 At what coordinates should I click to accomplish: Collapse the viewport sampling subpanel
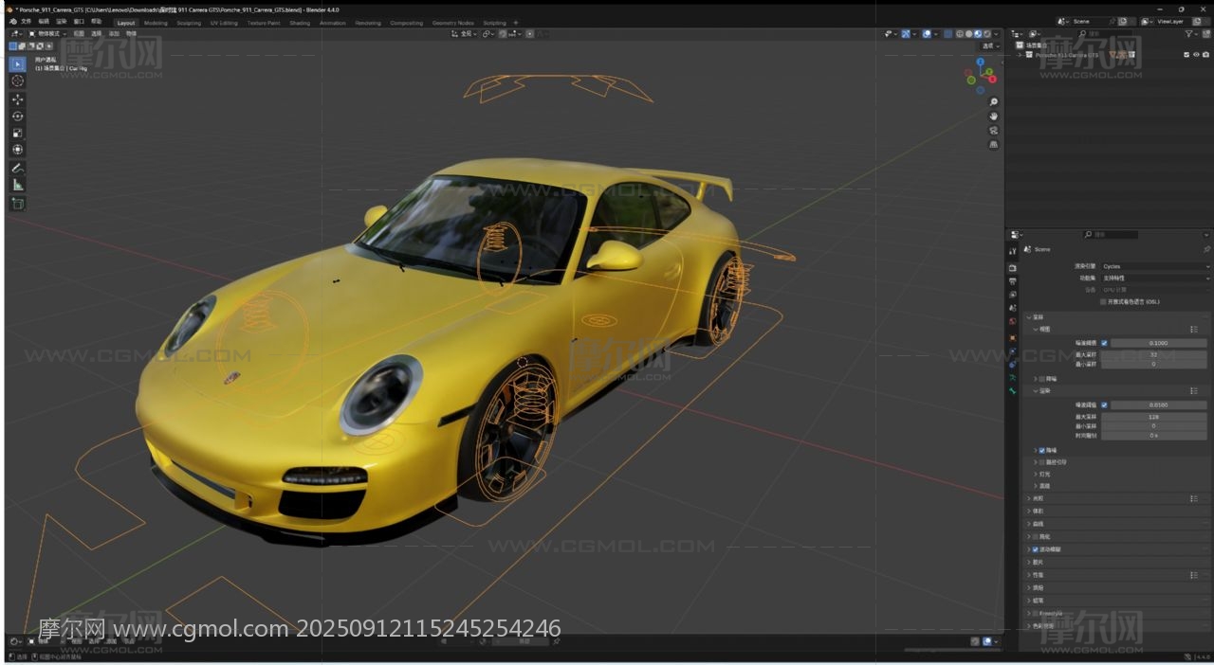tap(1036, 329)
